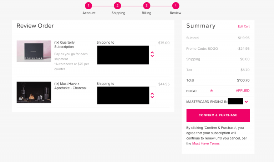Open shipping address selector for Apotheke Charcoal
This screenshot has width=274, height=162.
point(152,95)
